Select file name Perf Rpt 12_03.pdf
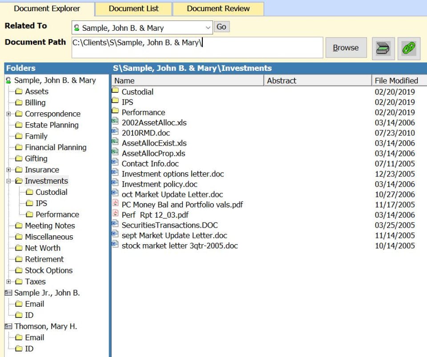Screen dimensions: 427x357 pyautogui.click(x=155, y=215)
